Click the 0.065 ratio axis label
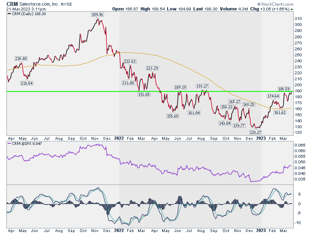Viewport: 312px width, 234px height. coord(300,145)
